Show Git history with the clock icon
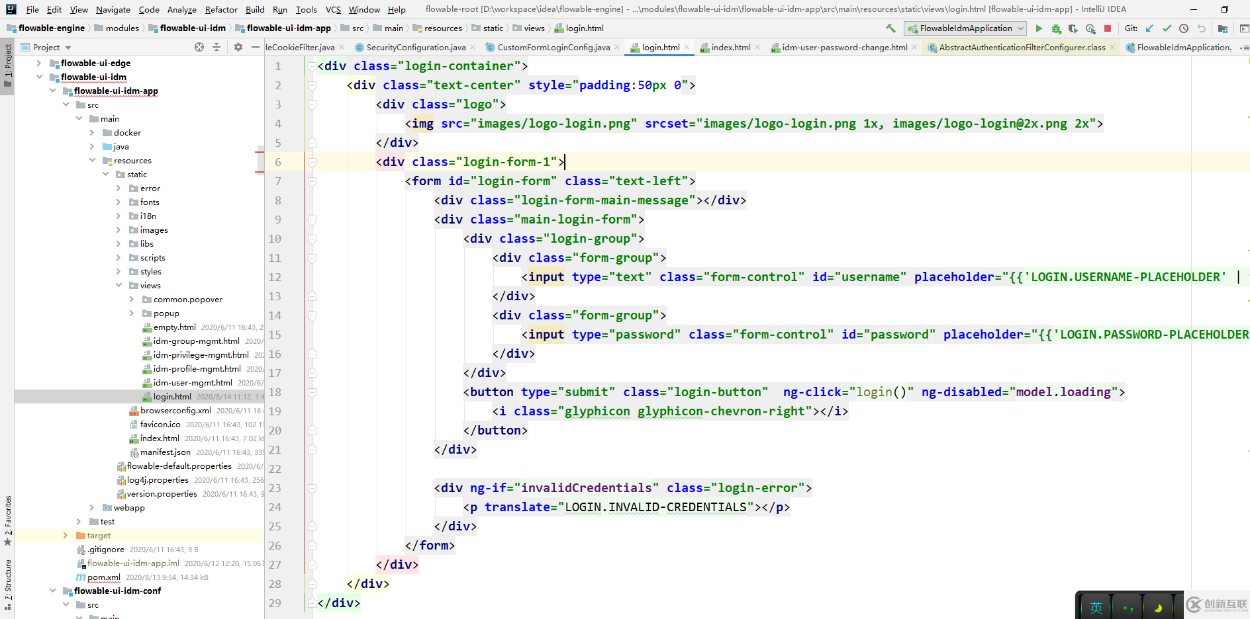Image resolution: width=1250 pixels, height=619 pixels. click(x=1184, y=28)
